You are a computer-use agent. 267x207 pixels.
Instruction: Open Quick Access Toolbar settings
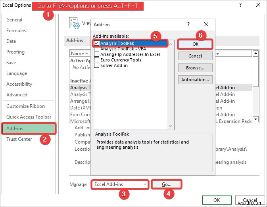tap(29, 117)
